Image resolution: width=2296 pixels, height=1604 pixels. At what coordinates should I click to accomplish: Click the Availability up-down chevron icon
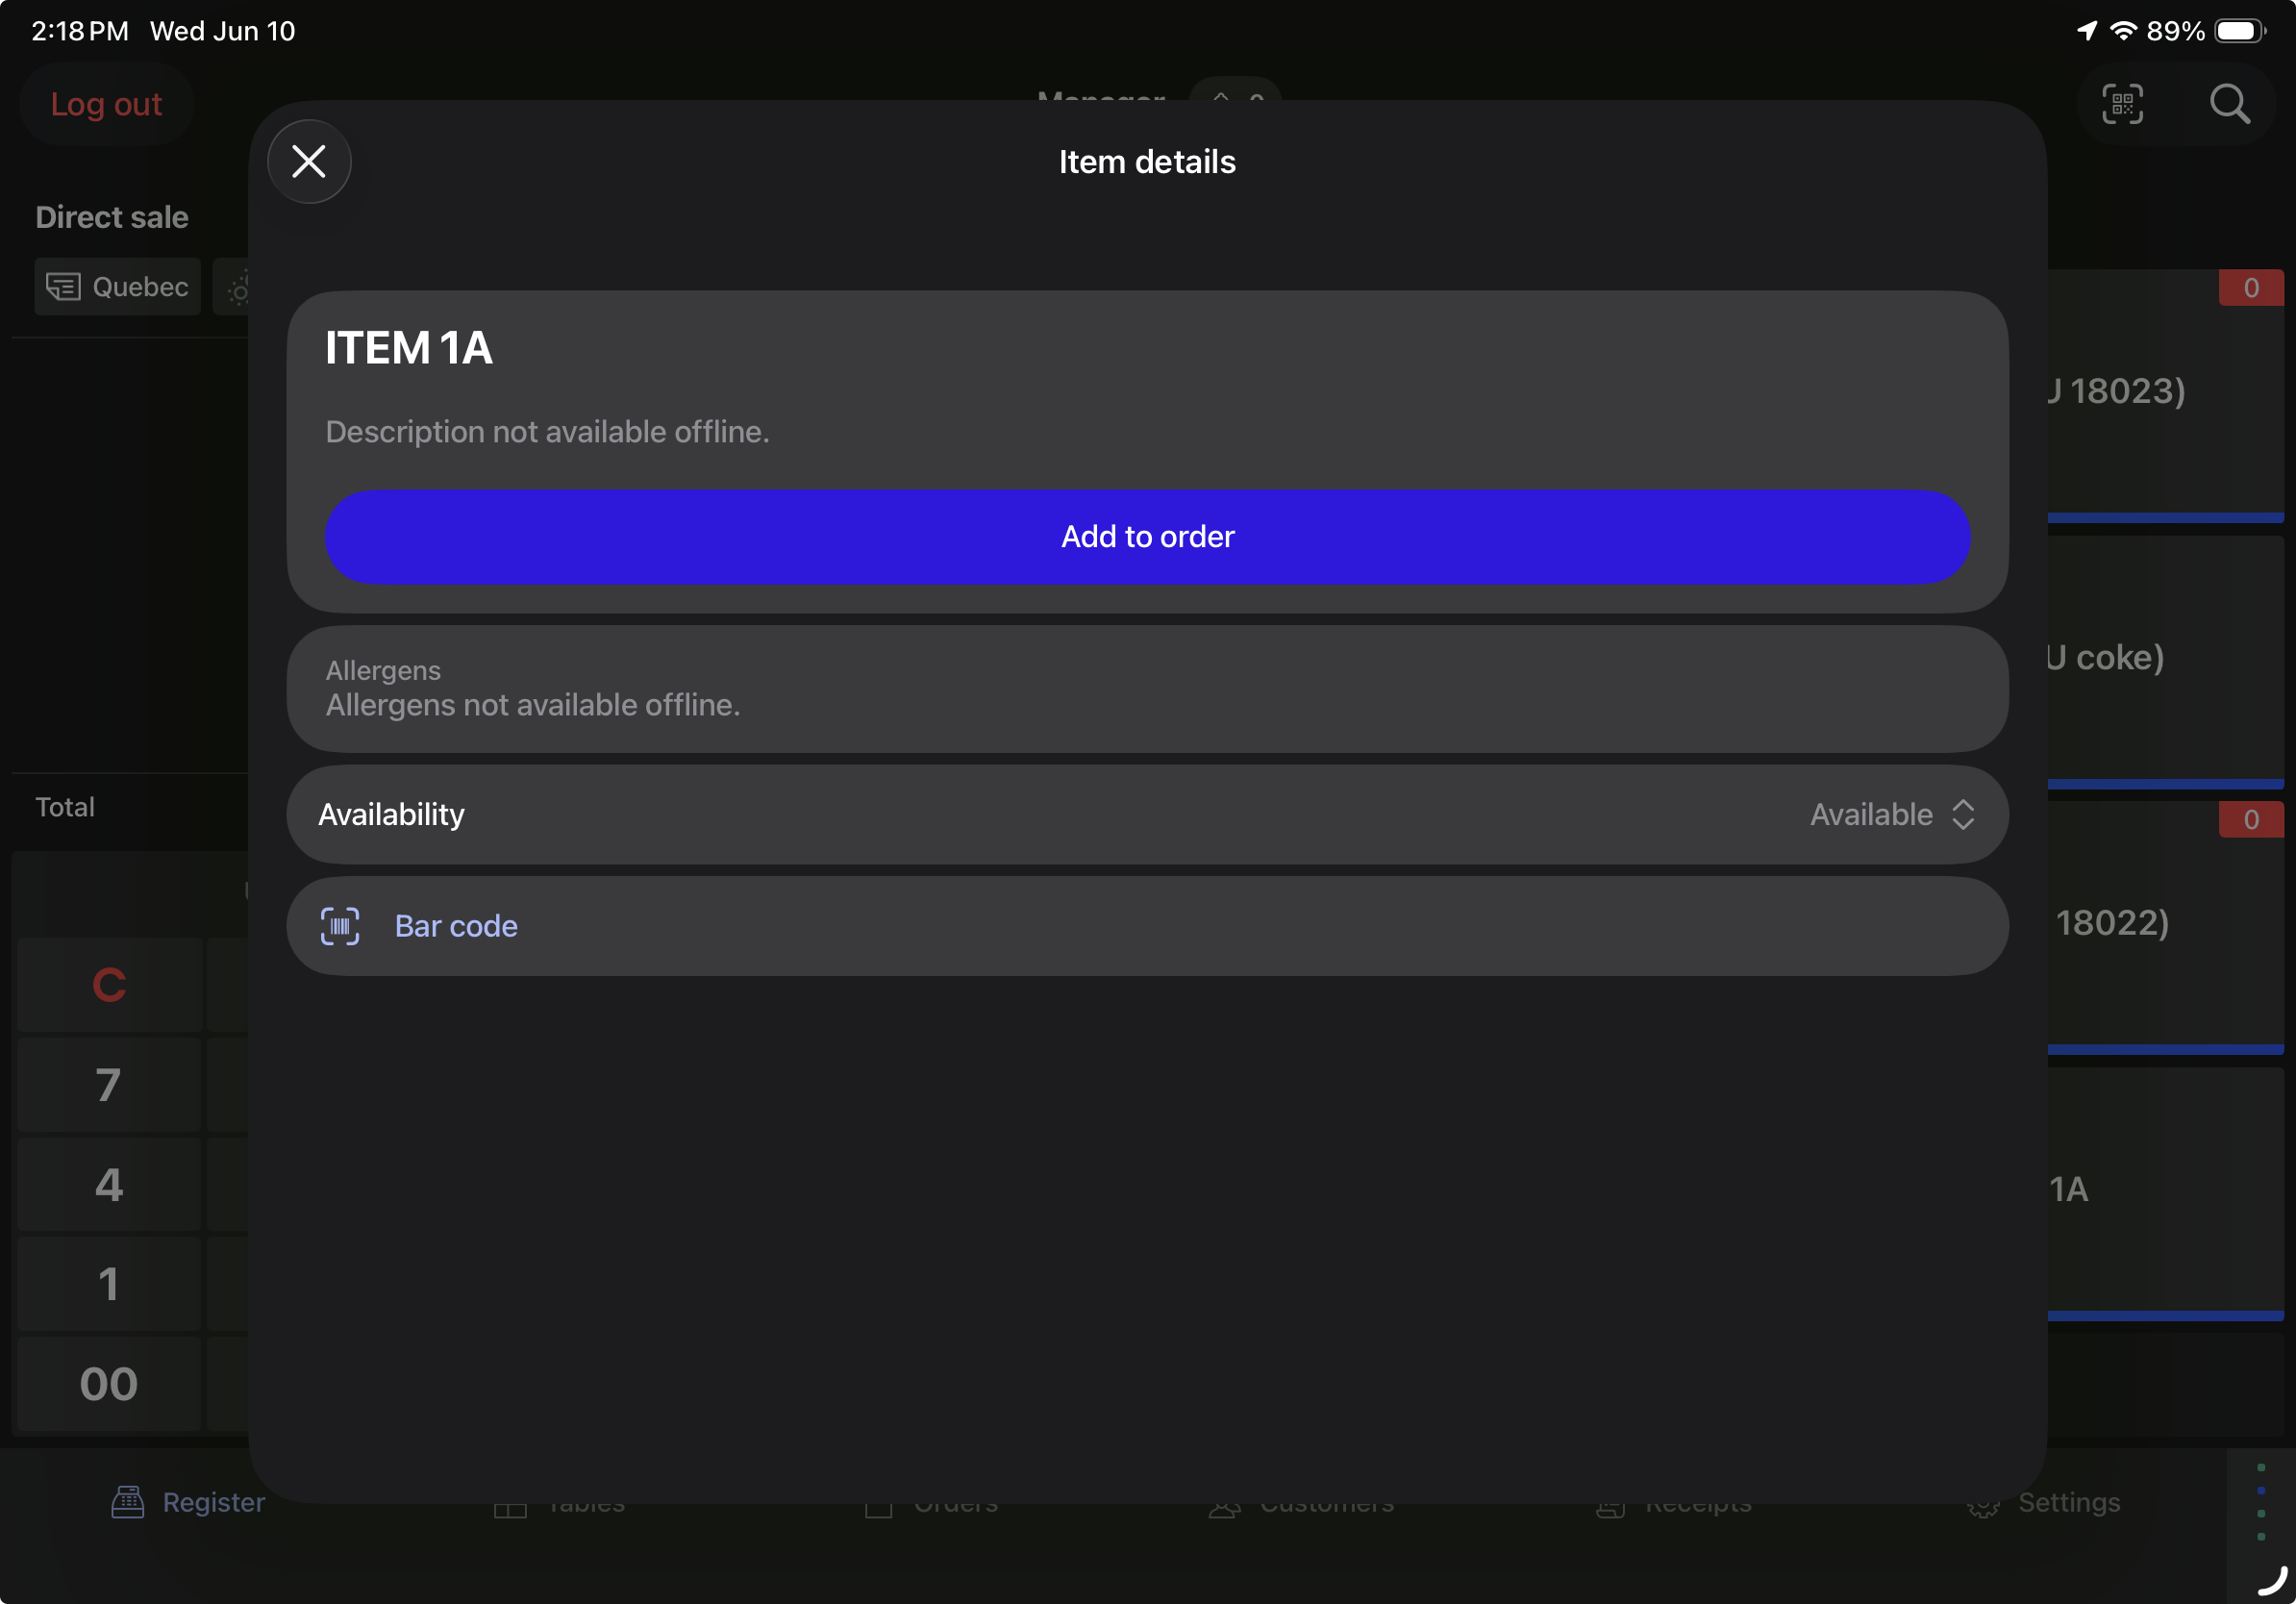tap(1963, 814)
